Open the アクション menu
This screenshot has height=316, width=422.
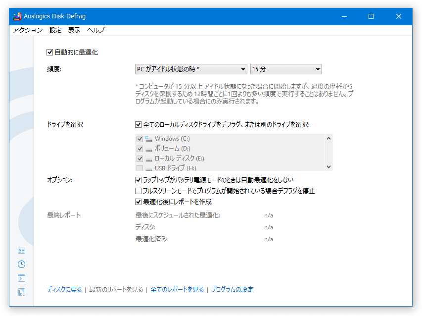tap(28, 30)
